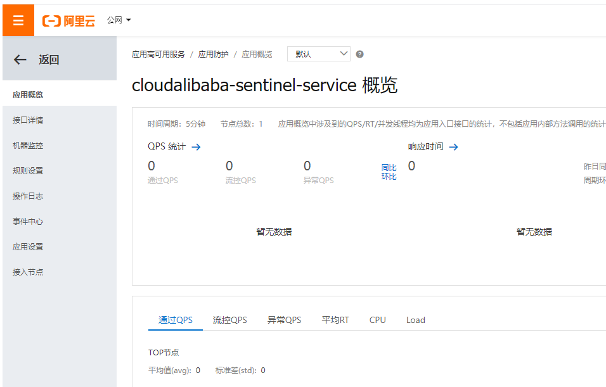Click 应用防护 breadcrumb link
This screenshot has height=387, width=606.
tap(214, 54)
